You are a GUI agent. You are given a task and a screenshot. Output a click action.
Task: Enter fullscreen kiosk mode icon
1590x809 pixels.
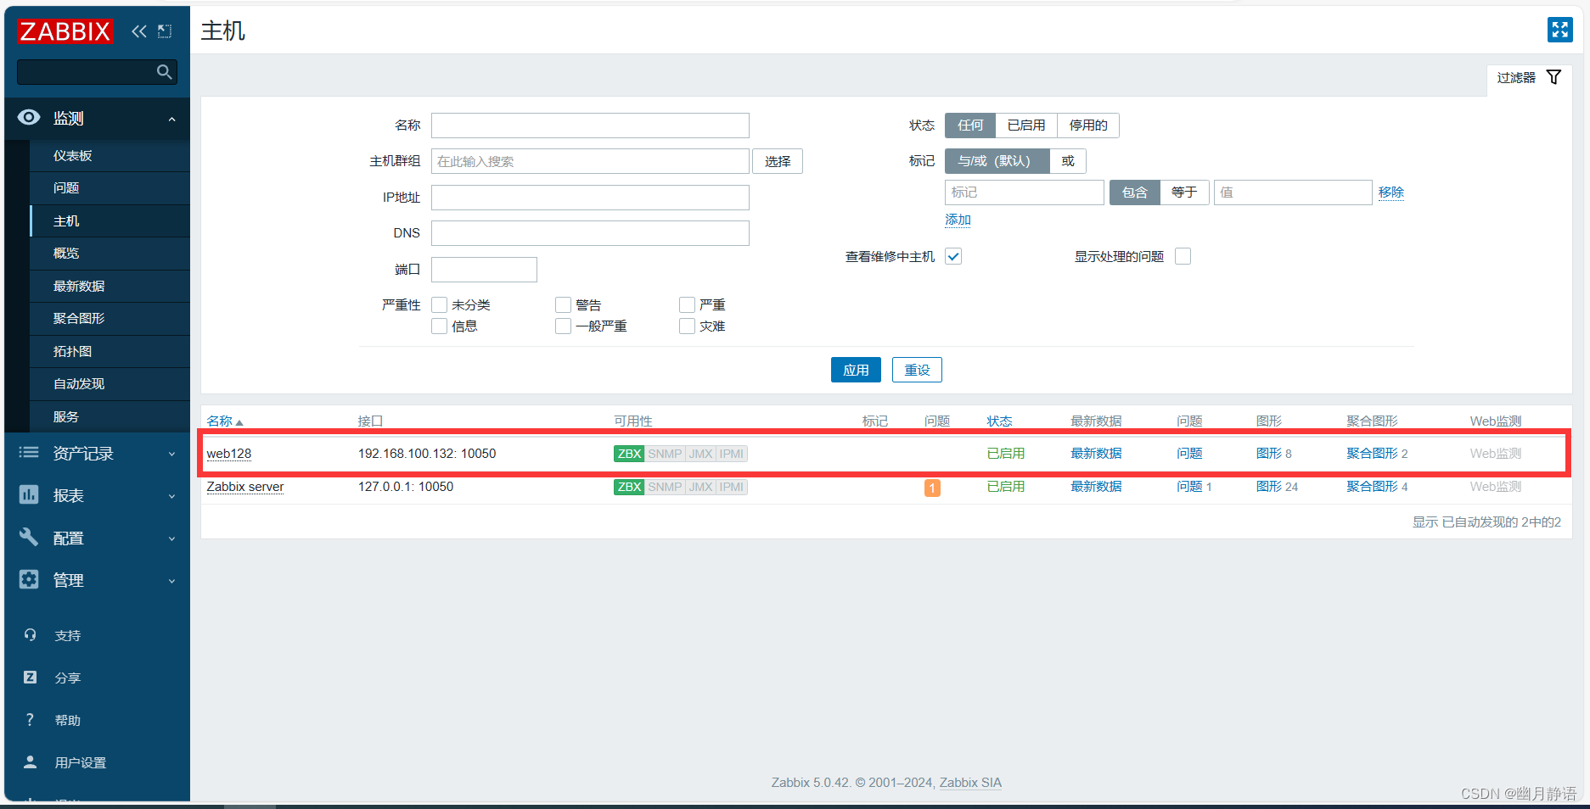tap(1559, 30)
